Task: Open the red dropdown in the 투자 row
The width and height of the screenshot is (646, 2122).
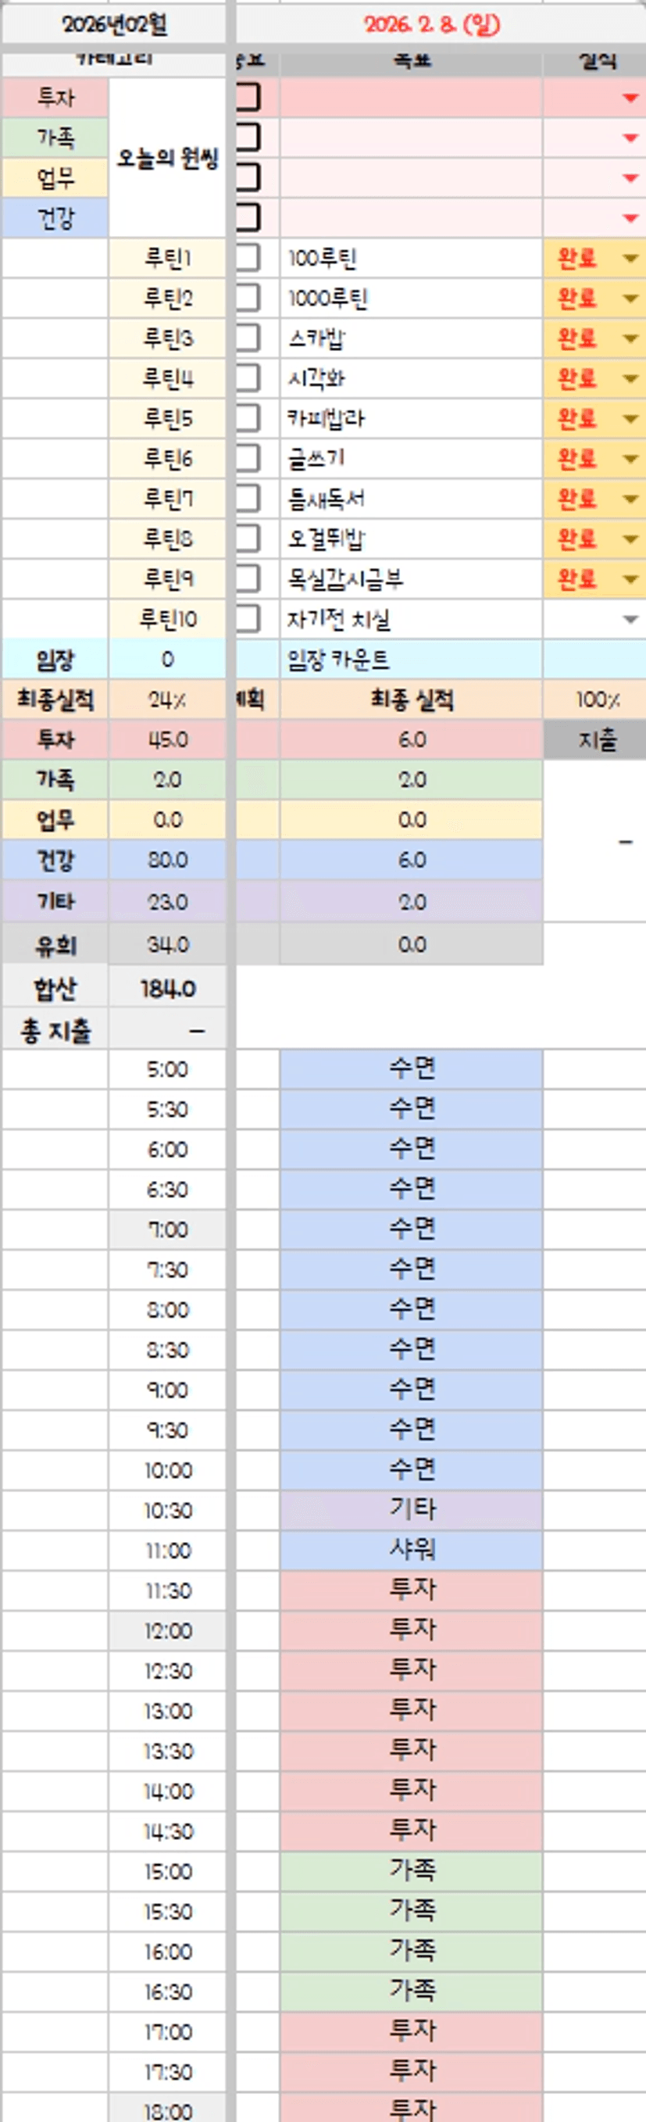Action: click(630, 98)
